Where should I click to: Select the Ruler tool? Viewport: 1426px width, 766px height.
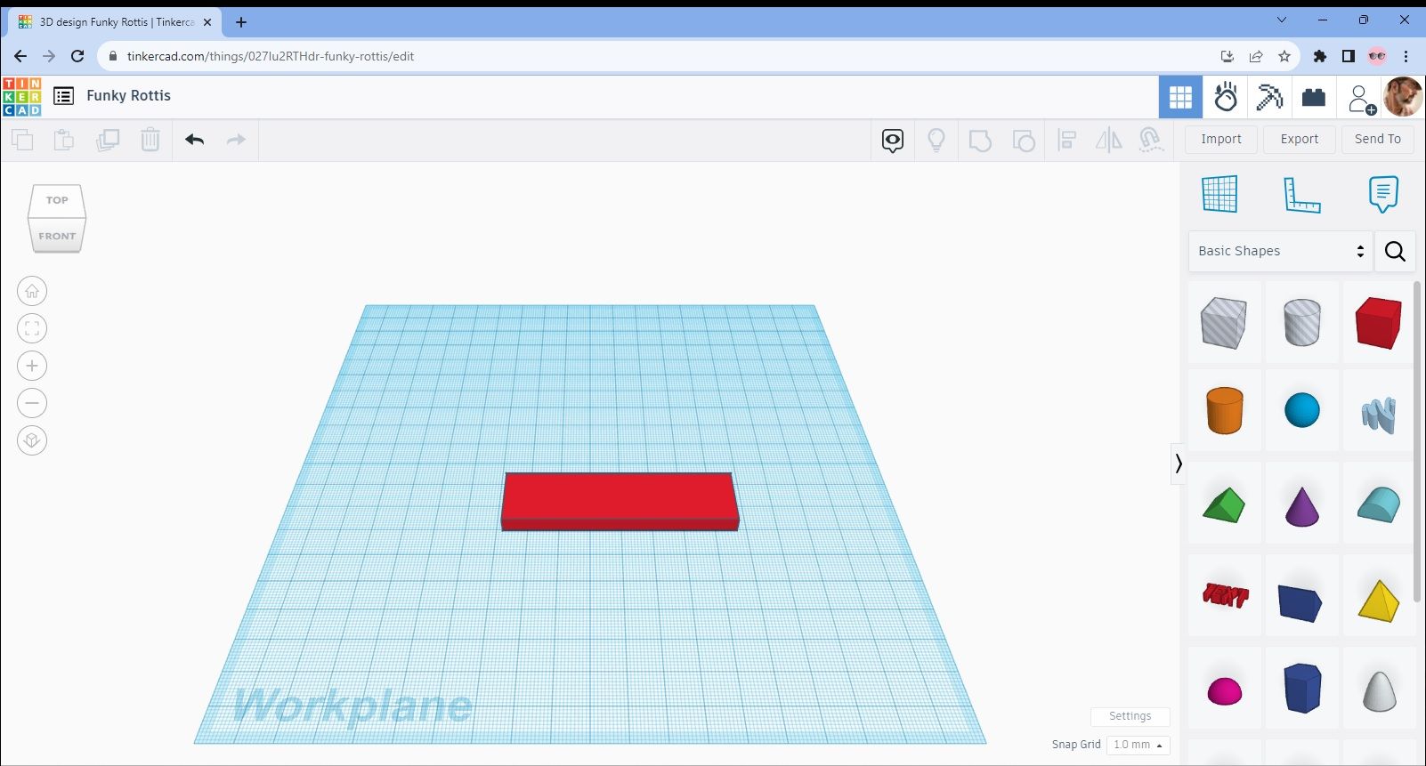click(1301, 195)
